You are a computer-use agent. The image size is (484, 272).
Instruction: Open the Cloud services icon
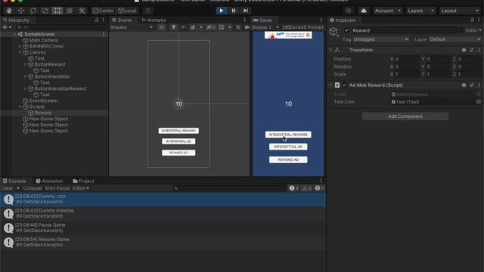(364, 11)
